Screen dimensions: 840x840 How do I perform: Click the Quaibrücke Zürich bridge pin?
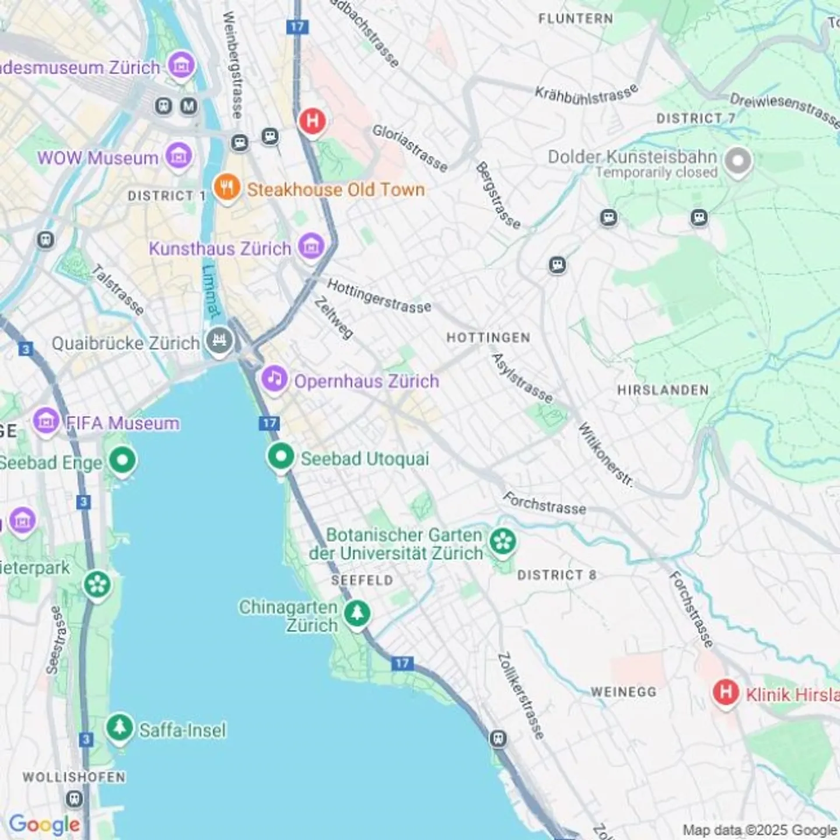219,341
